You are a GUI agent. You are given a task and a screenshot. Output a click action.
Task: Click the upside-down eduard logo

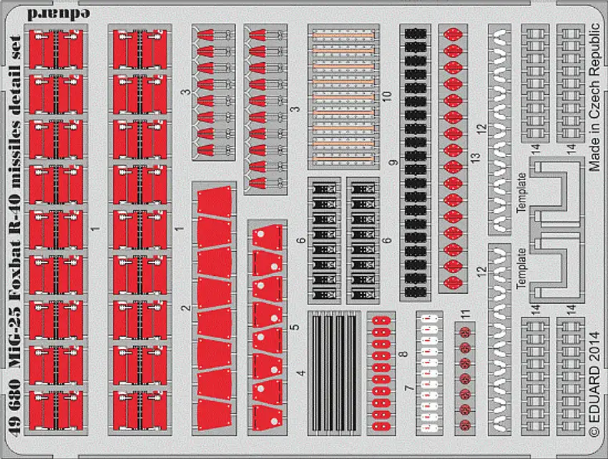[57, 12]
